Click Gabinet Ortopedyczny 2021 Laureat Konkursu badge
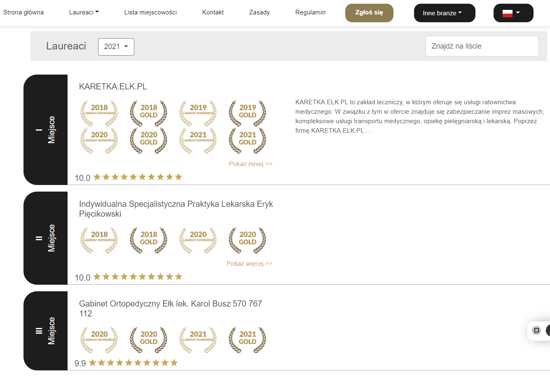The width and height of the screenshot is (550, 377). (198, 340)
